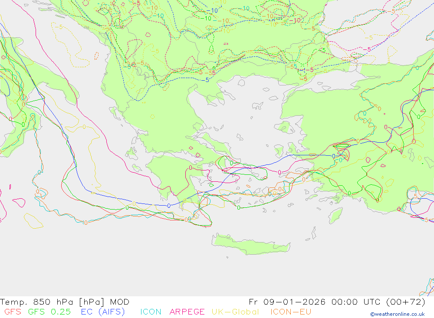Screen dimensions: 434x318
Task: Click the 'Temp. 850 hPa [hPa] MOD' title
Action: click(x=65, y=302)
